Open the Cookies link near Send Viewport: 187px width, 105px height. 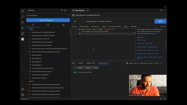[162, 27]
